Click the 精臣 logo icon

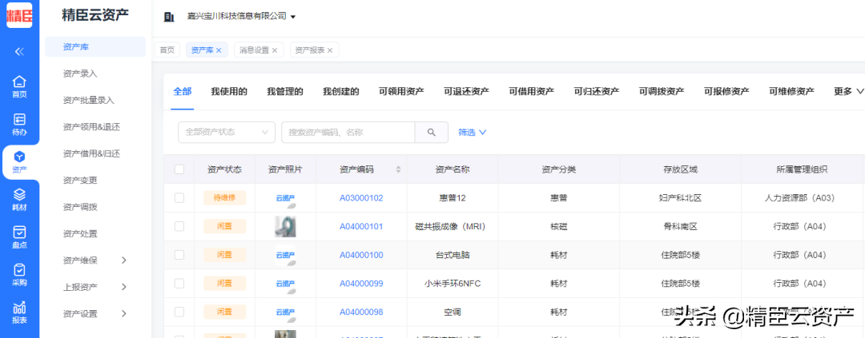19,15
